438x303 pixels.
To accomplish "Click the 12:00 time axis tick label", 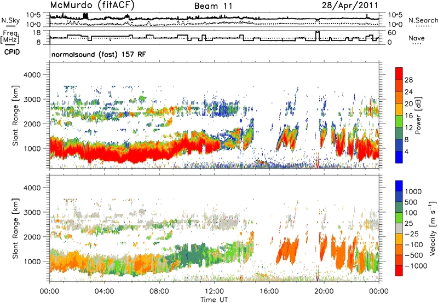I will click(x=214, y=292).
